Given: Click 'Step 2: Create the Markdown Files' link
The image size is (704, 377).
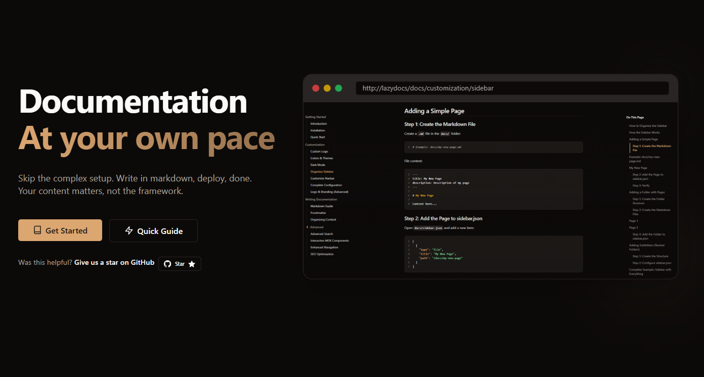Looking at the screenshot, I should pyautogui.click(x=651, y=212).
